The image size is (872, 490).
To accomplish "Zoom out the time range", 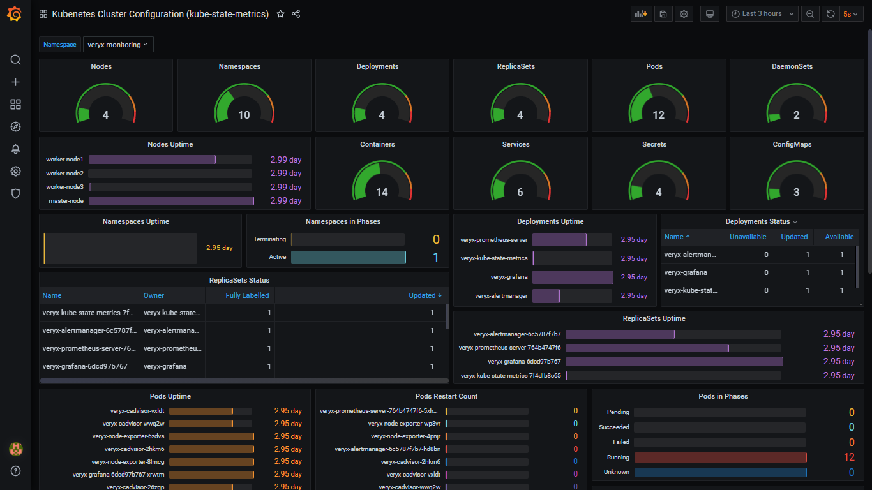I will pos(809,13).
